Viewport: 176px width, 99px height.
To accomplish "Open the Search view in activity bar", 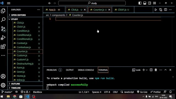I will coord(3,20).
